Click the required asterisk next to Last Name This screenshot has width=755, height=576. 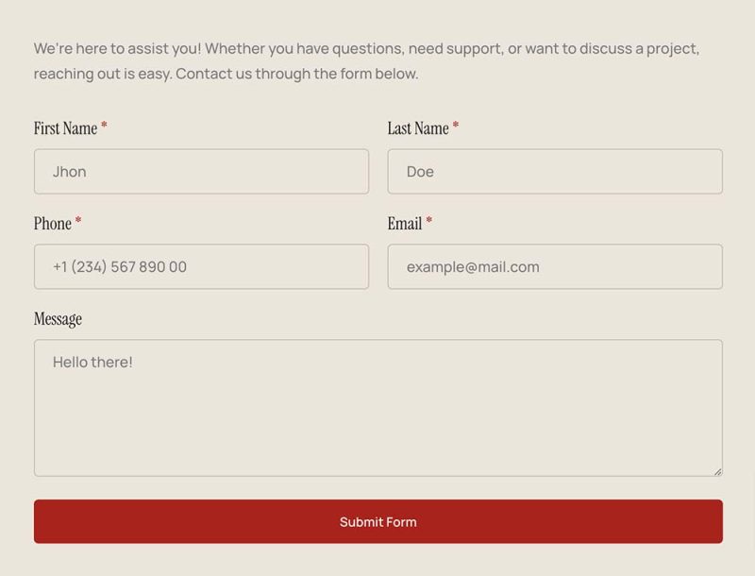456,127
